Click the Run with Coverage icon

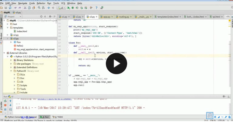[77, 8]
